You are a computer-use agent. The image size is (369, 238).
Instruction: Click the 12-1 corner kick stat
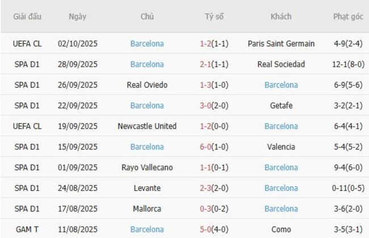[341, 64]
